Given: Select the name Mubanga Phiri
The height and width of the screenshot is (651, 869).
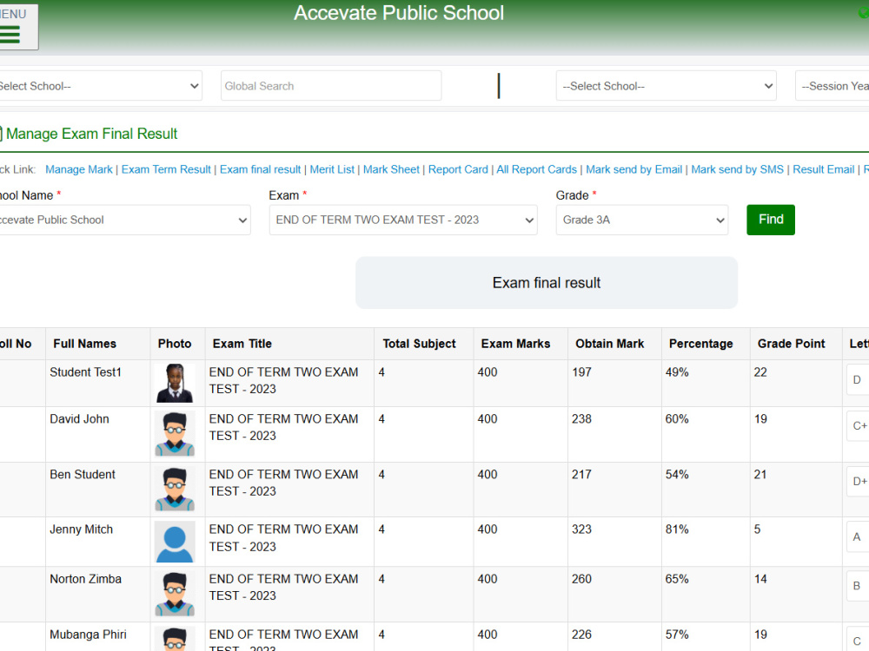Looking at the screenshot, I should pos(88,635).
